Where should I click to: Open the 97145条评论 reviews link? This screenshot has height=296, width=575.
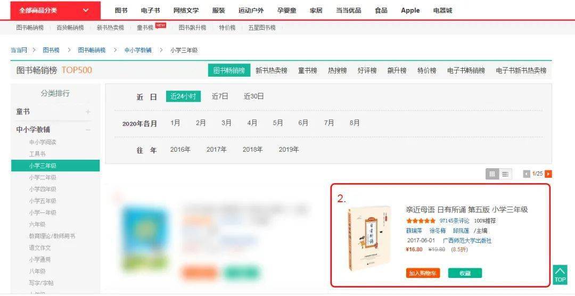[454, 221]
